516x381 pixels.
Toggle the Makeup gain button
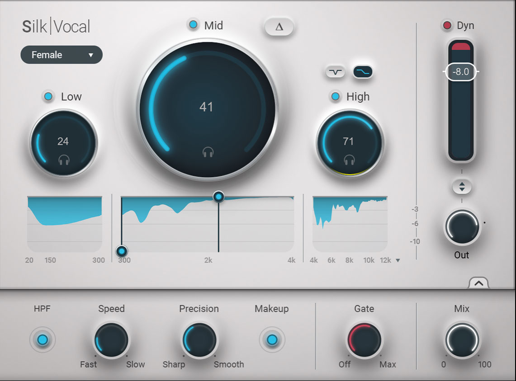[272, 340]
